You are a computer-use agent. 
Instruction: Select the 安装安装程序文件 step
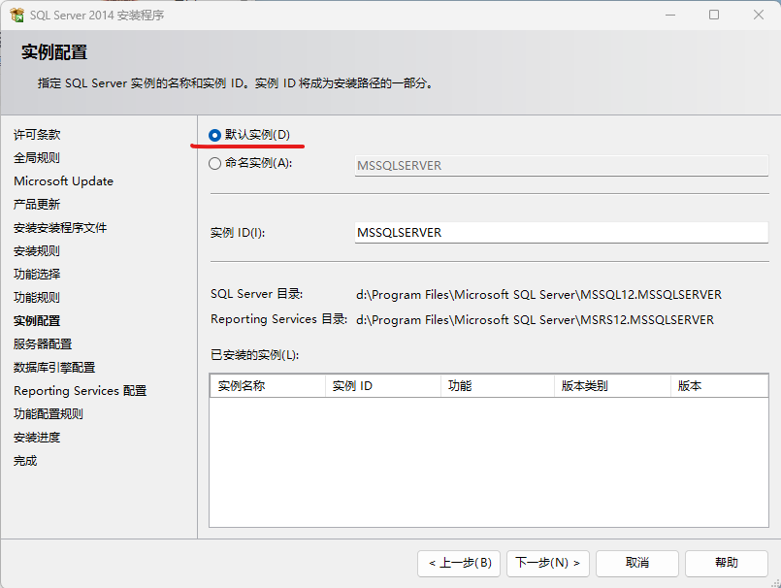tap(60, 228)
